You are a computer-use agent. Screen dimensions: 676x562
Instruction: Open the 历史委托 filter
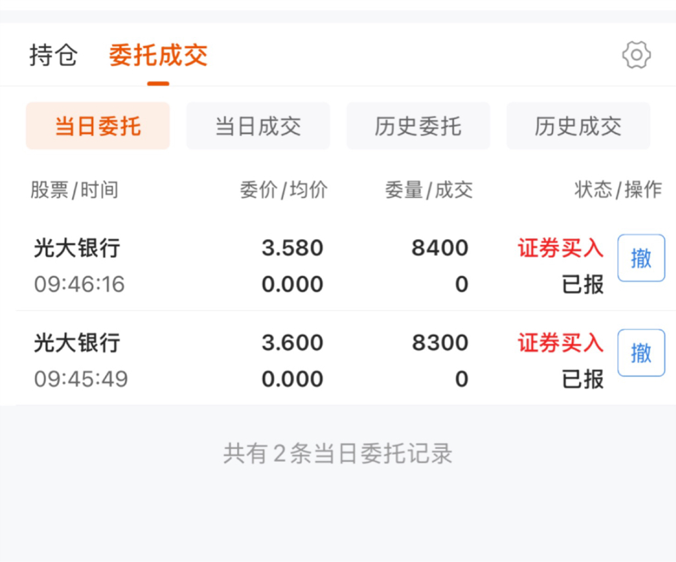pos(418,125)
